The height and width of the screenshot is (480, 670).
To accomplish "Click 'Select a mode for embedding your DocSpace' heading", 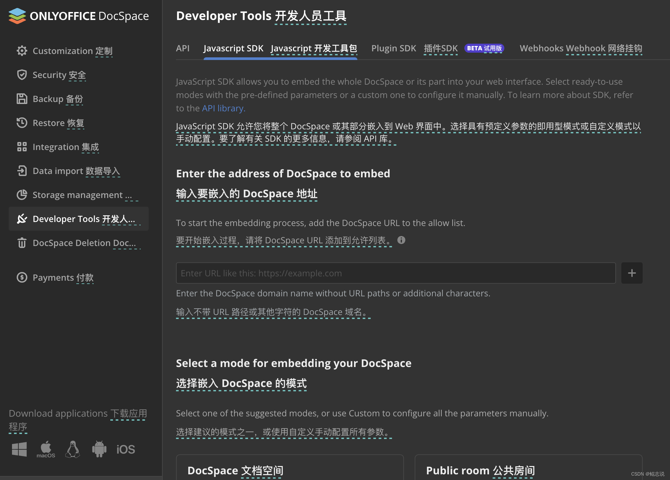I will tap(294, 363).
